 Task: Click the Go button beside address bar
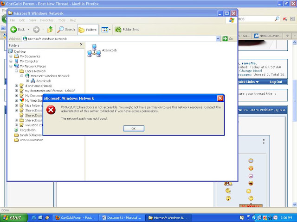(x=227, y=39)
